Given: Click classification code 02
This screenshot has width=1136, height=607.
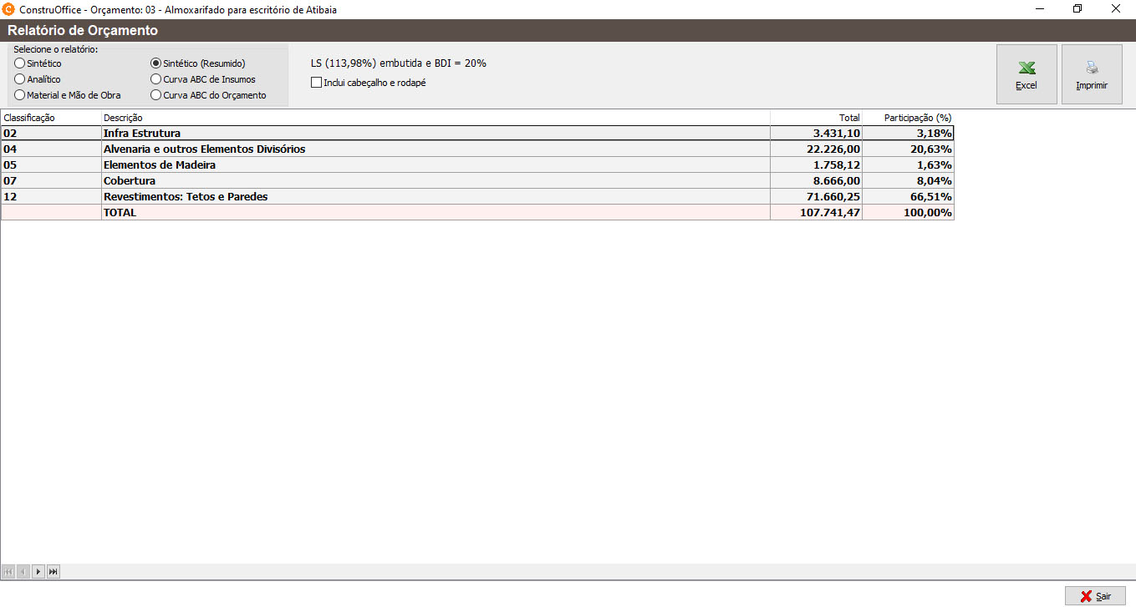Looking at the screenshot, I should click(10, 133).
